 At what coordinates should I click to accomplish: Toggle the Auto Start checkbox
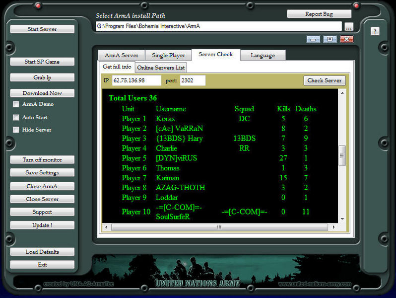16,118
